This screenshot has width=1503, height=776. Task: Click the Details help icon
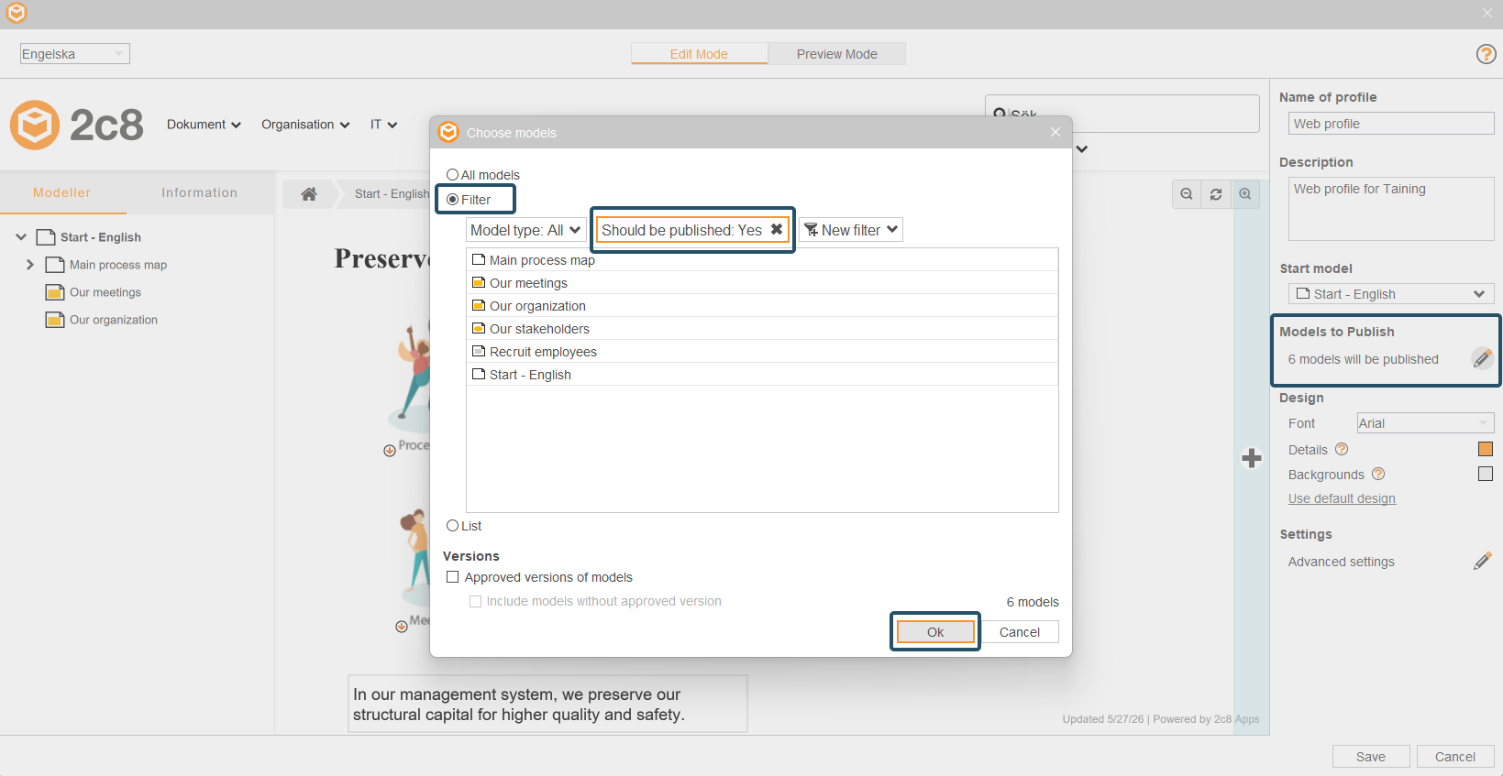coord(1342,449)
